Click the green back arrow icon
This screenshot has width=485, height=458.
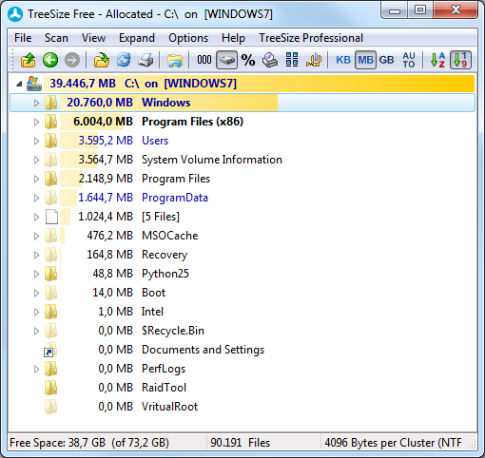tap(50, 60)
